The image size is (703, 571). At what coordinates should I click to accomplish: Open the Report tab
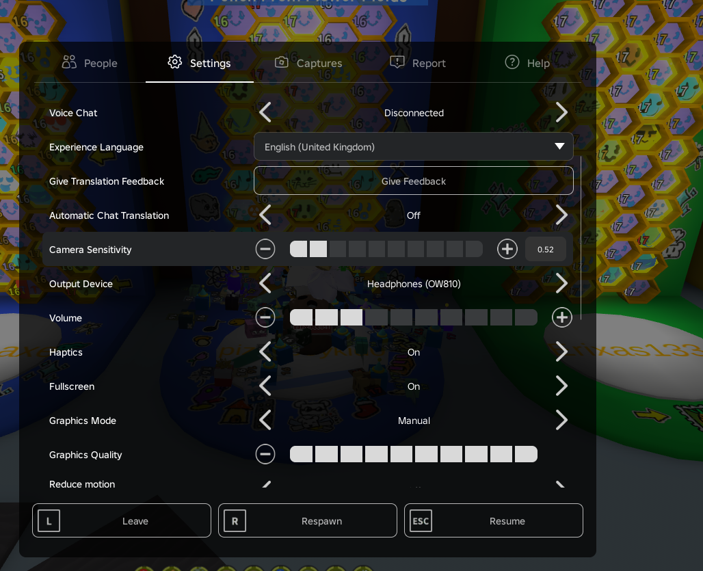pyautogui.click(x=418, y=63)
